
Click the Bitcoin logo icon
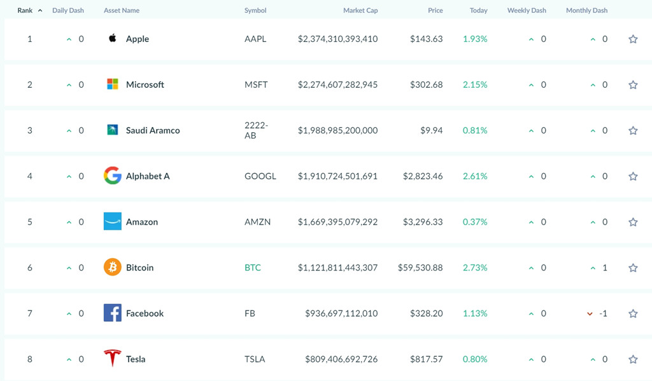pos(112,267)
